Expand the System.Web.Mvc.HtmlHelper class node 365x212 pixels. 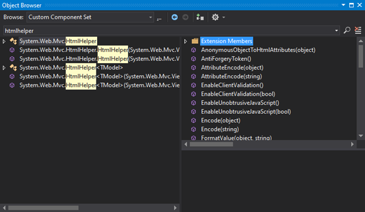pyautogui.click(x=4, y=41)
